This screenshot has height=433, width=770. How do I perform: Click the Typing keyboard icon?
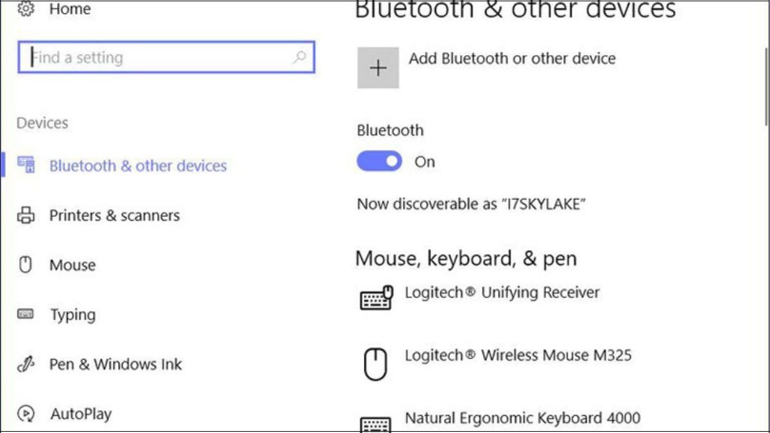[27, 314]
